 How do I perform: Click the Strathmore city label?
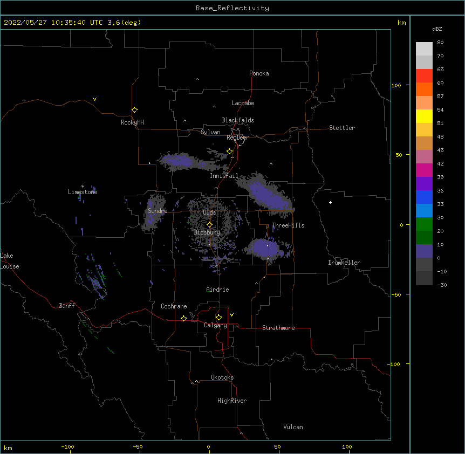coord(278,328)
